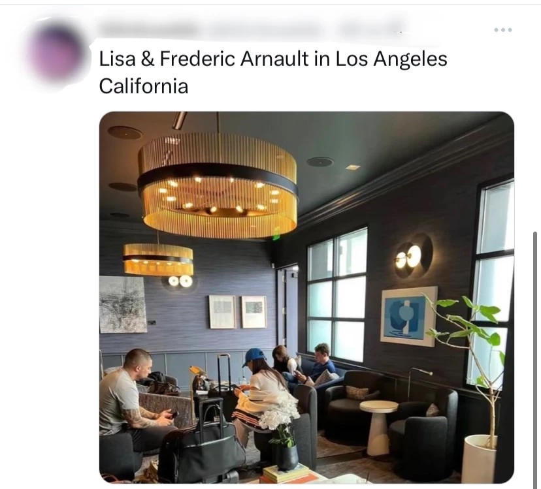Click the blue abstract framed artwork
This screenshot has height=489, width=541.
click(x=409, y=316)
